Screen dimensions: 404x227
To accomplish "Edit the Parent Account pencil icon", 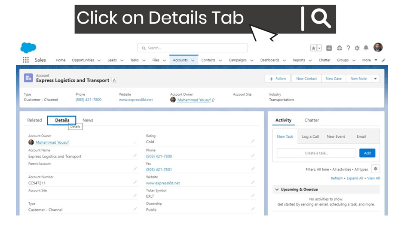I will (135, 169).
